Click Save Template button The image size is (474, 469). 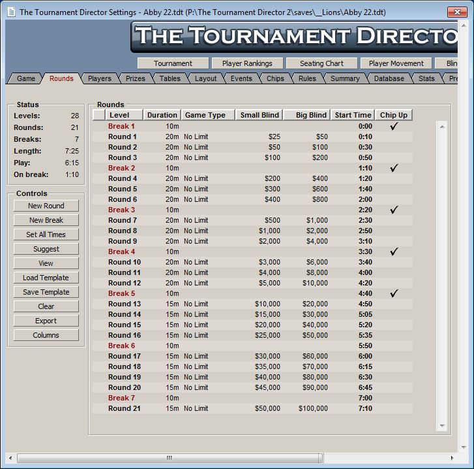(46, 292)
